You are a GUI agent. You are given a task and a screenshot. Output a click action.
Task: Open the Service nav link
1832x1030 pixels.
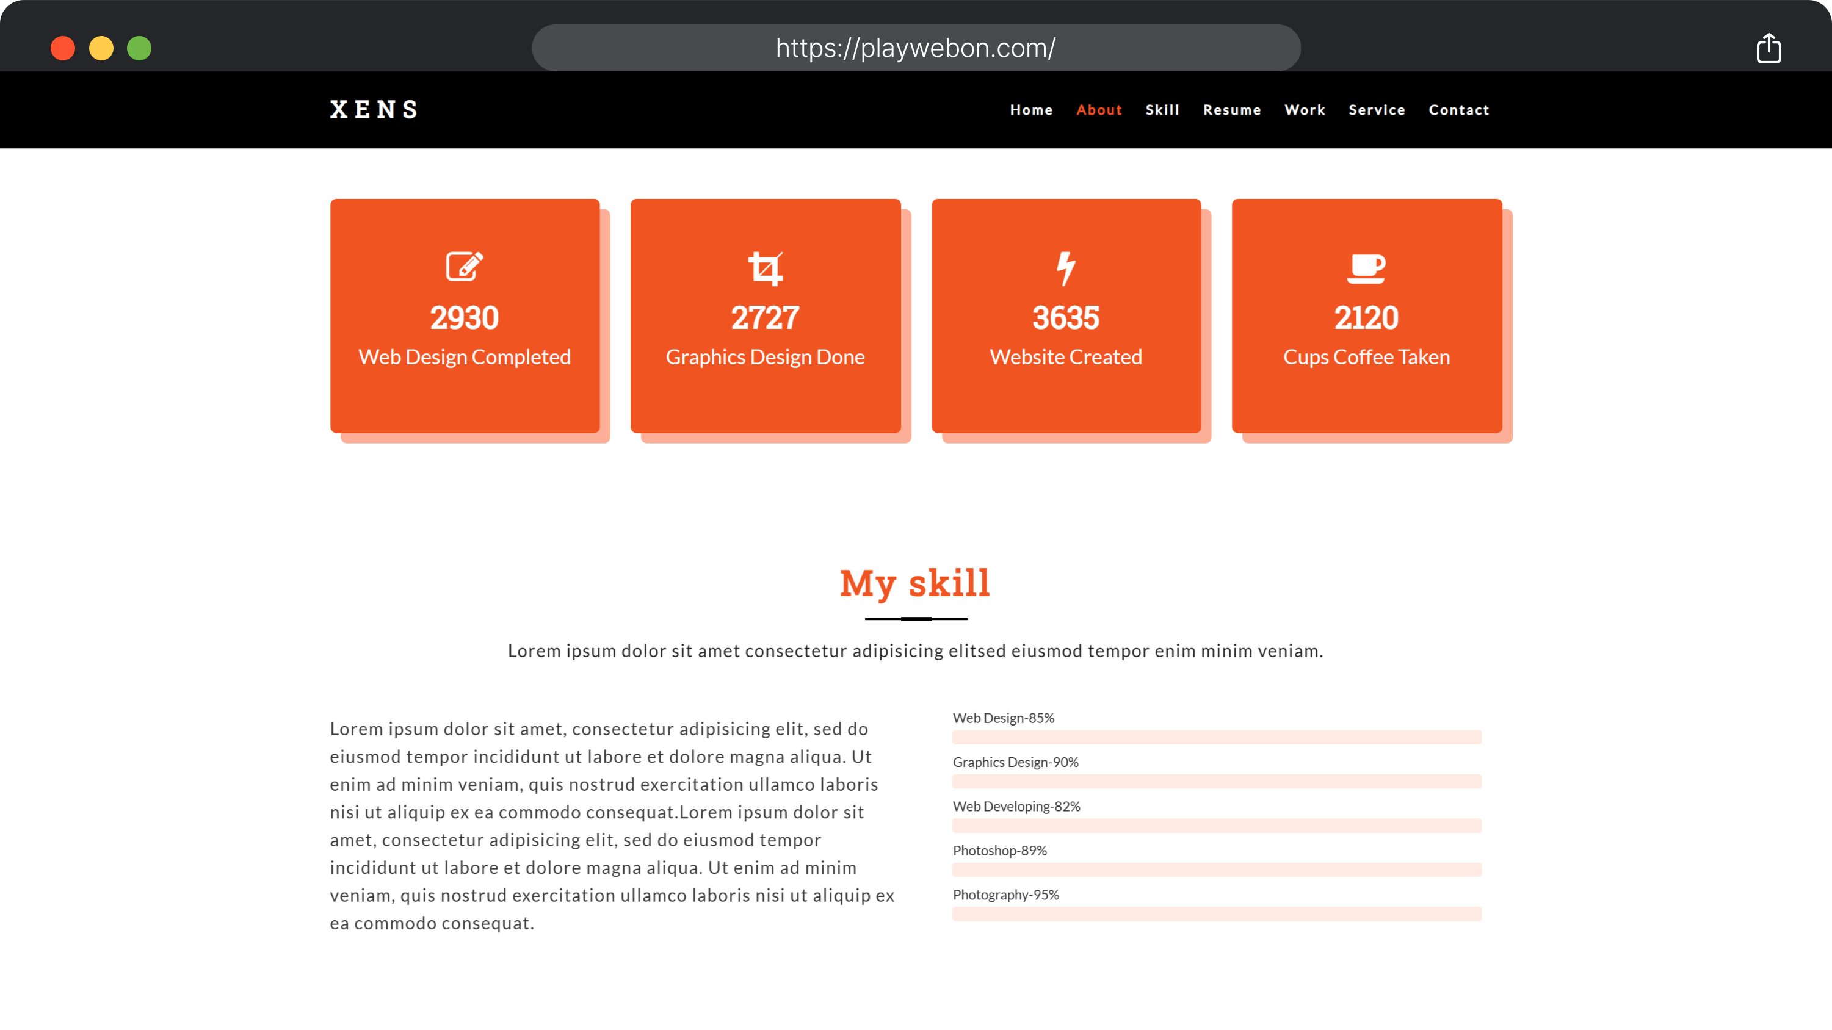(x=1376, y=110)
